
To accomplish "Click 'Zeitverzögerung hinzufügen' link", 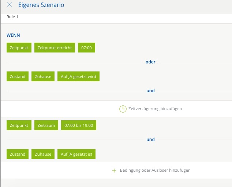I will (x=155, y=109).
